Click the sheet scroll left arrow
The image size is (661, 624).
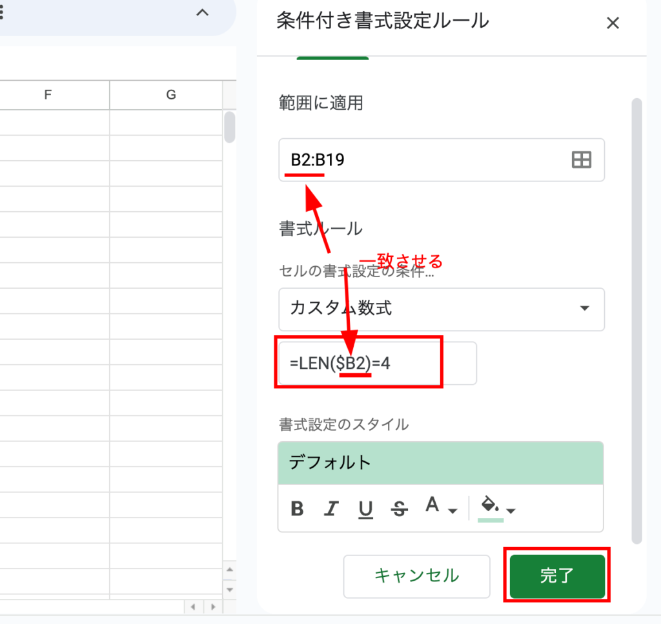point(193,607)
